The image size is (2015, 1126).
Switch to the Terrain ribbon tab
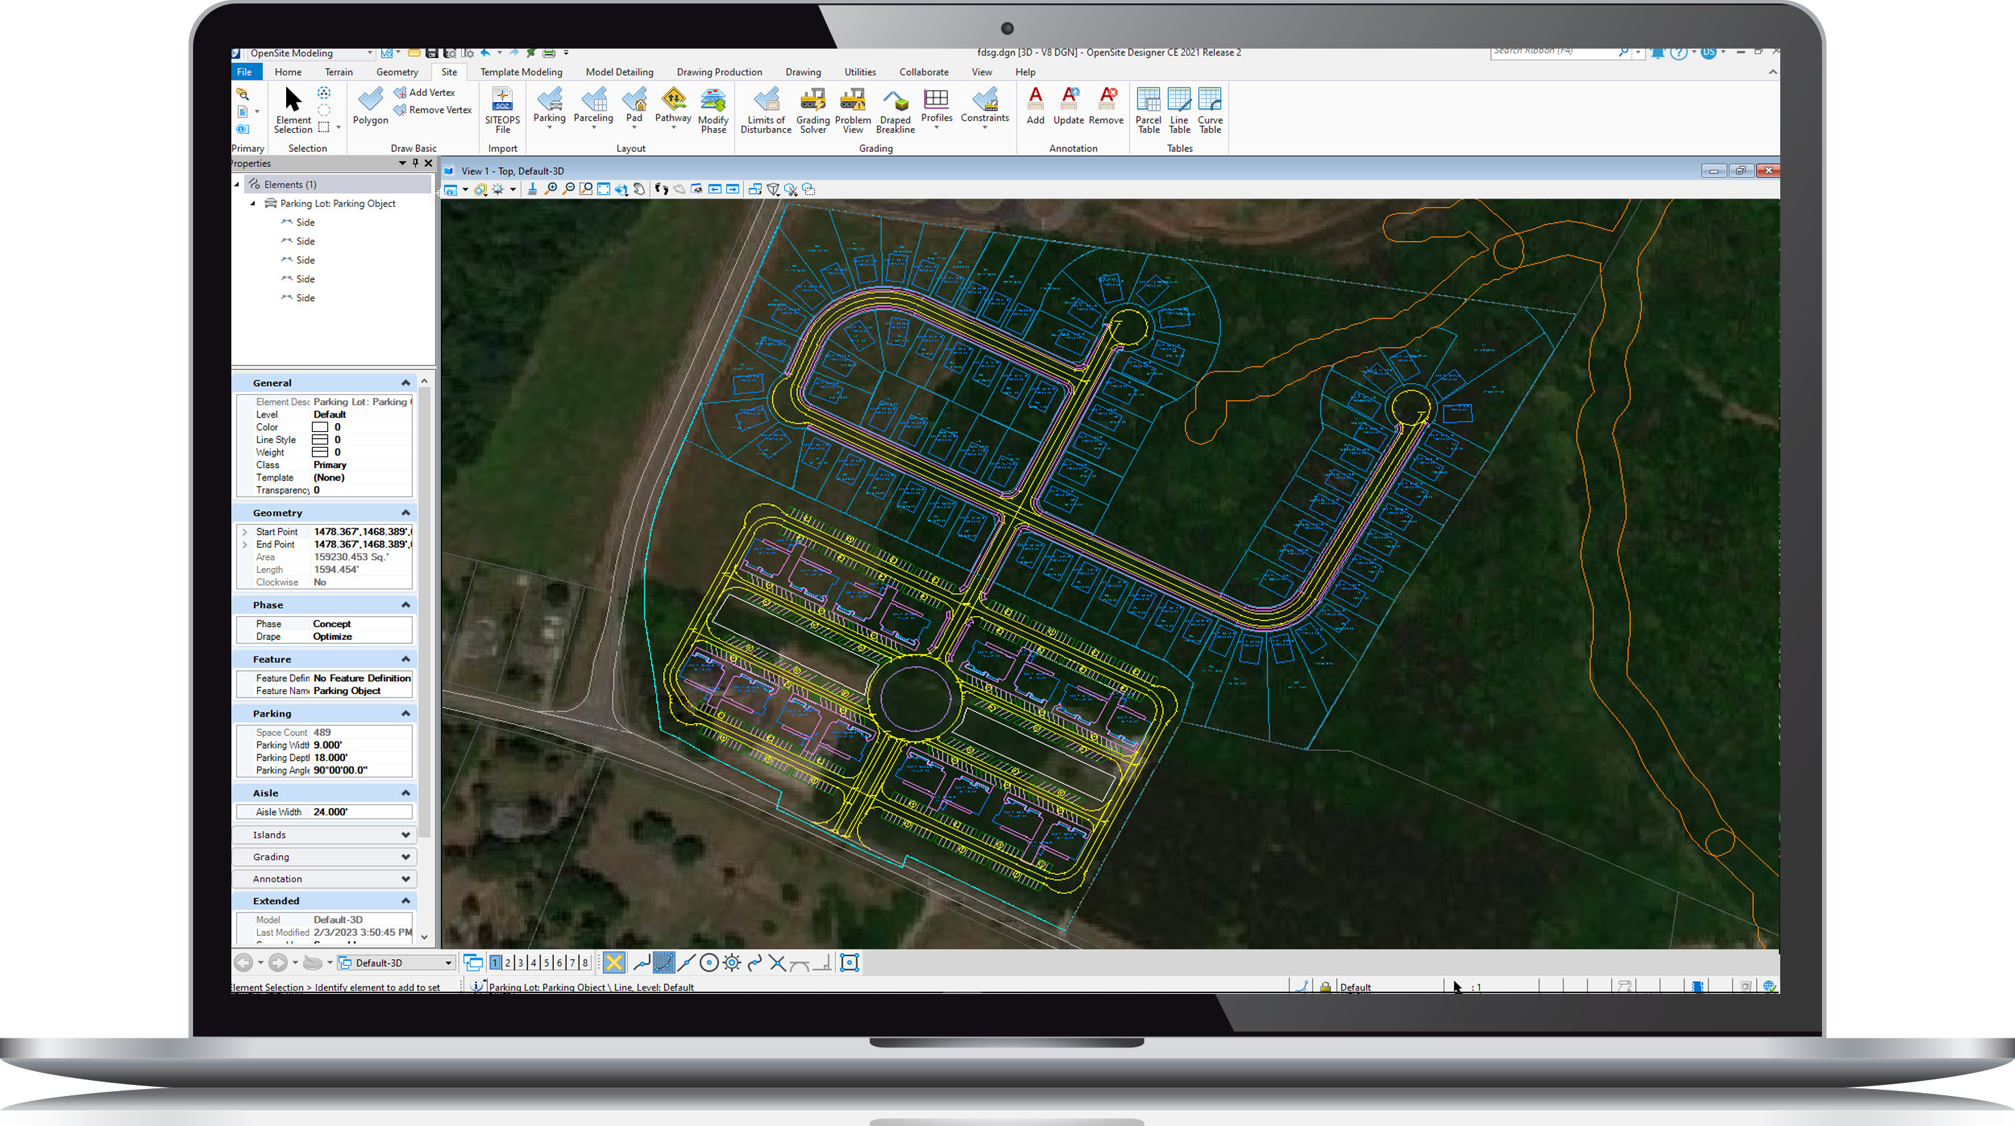[339, 71]
